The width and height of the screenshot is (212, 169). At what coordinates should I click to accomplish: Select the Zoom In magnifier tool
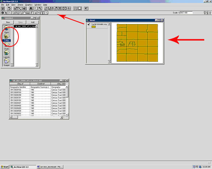tap(17, 13)
